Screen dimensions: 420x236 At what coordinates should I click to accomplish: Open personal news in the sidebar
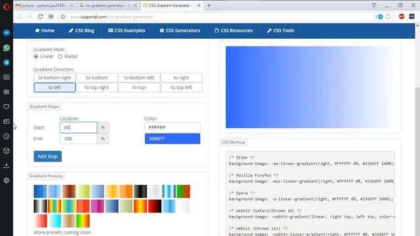[7, 121]
